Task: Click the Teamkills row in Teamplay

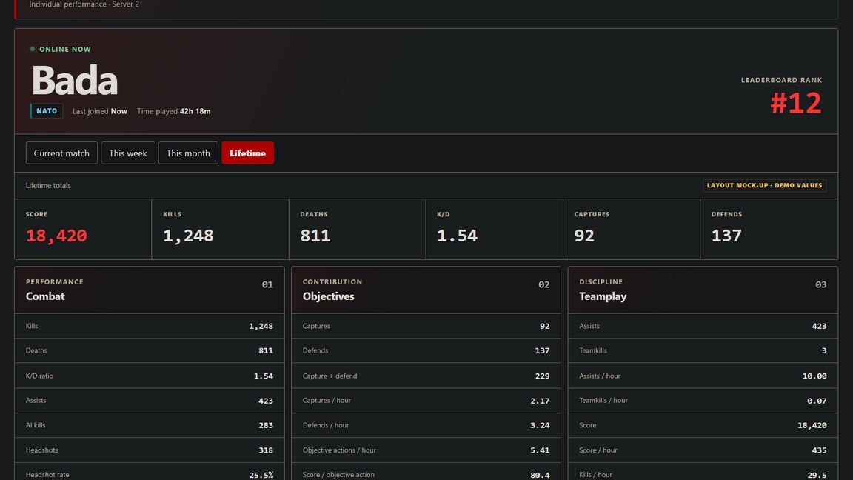Action: 703,350
